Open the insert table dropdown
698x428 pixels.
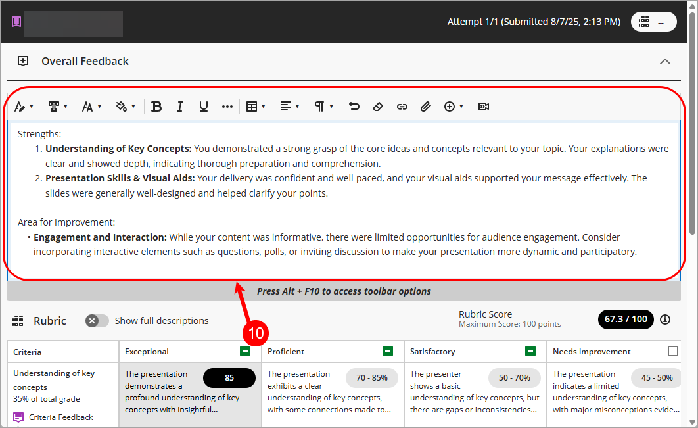[255, 107]
